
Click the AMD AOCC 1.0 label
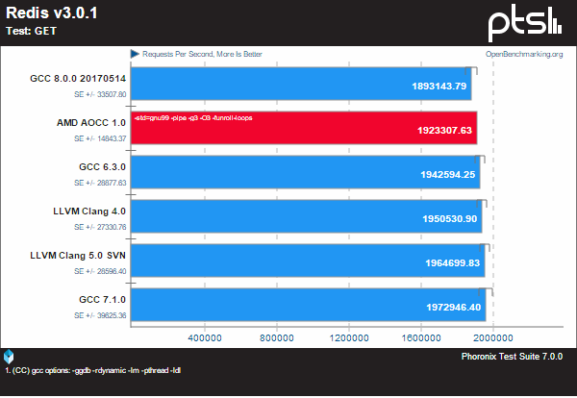click(91, 122)
